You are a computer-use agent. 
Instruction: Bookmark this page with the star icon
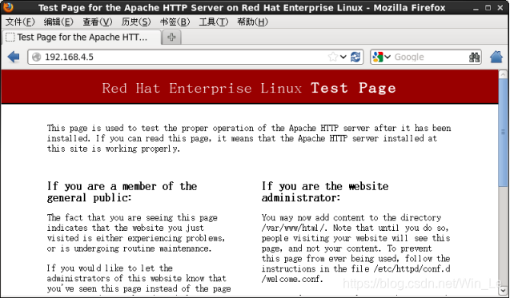[333, 57]
